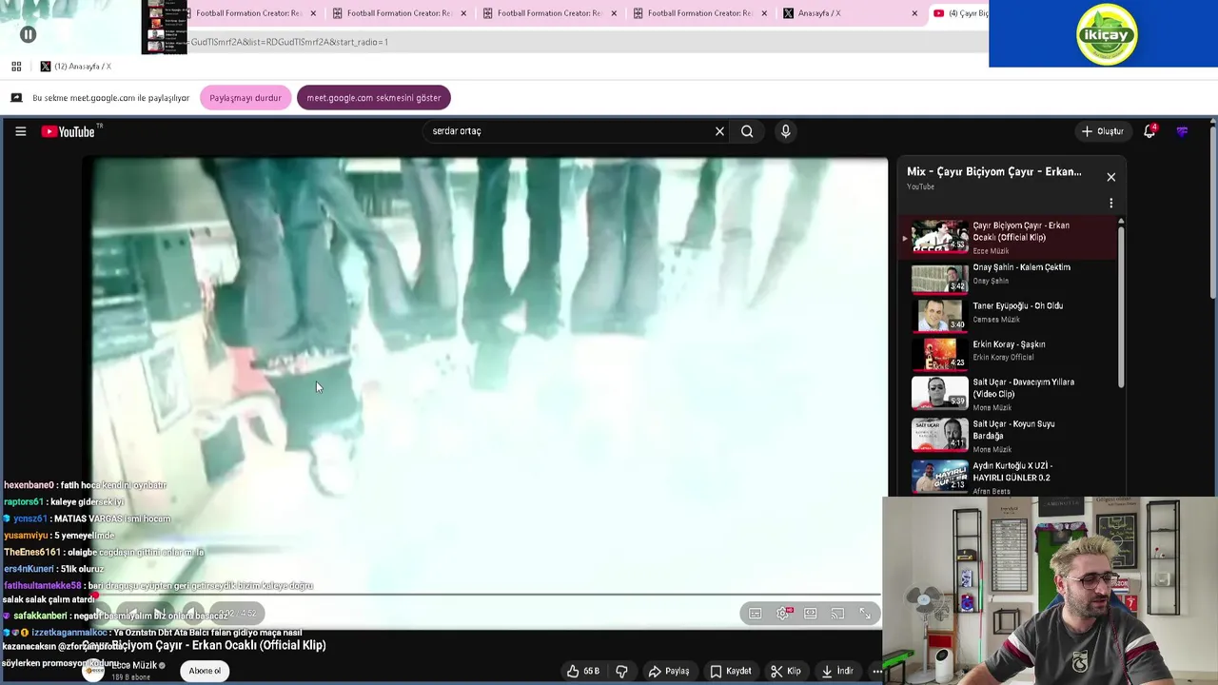Screen dimensions: 1218x685
Task: Play Sait Uçar - Davacıyım Yıllara
Action: coord(1009,393)
